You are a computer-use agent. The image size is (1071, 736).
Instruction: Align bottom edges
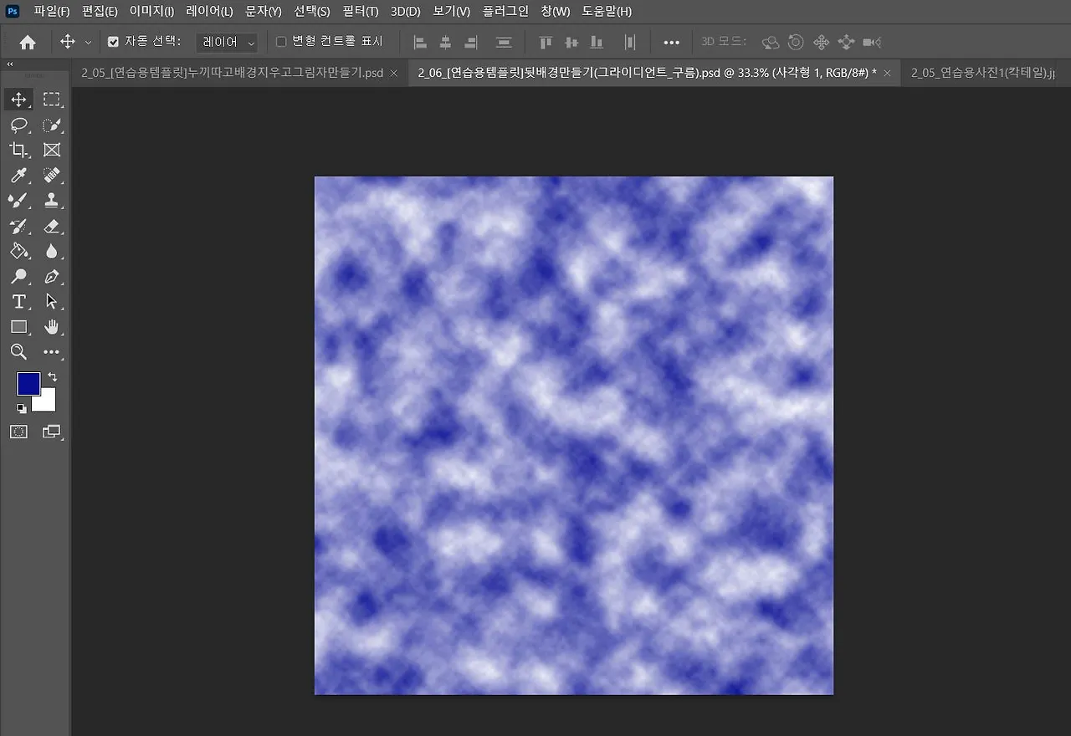(x=597, y=42)
